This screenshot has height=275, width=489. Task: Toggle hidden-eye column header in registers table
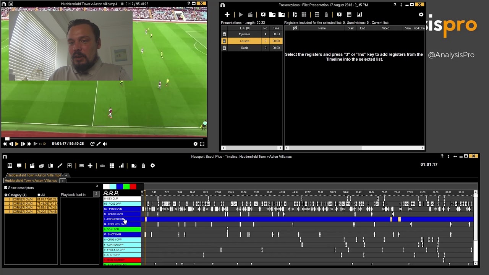coord(295,28)
